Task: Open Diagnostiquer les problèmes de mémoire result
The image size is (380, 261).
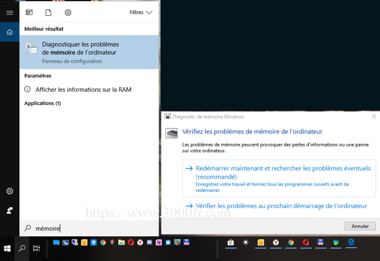Action: click(89, 52)
